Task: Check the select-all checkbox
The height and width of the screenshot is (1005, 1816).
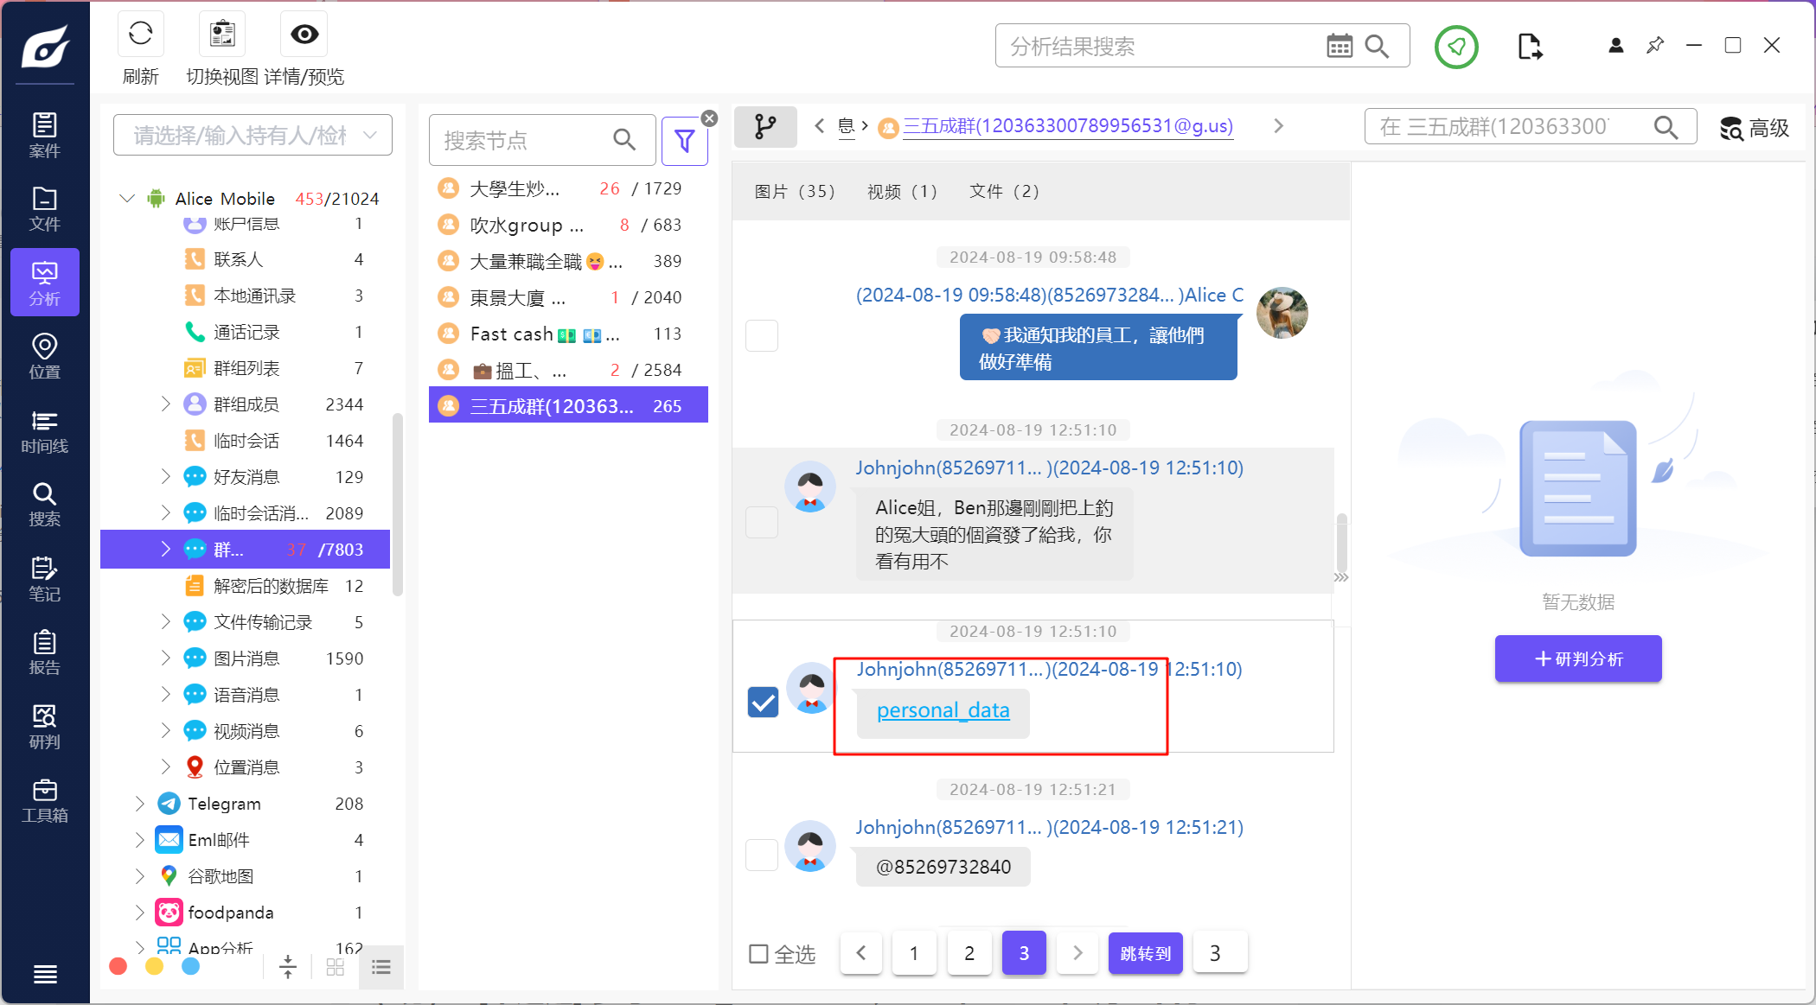Action: coord(758,954)
